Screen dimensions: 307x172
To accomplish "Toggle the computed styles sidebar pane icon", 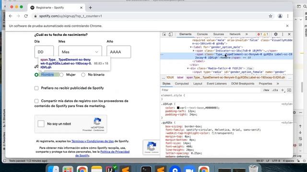I will 289,90.
